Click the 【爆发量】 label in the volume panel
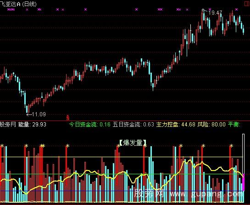The height and width of the screenshot is (205, 250). pos(133,142)
